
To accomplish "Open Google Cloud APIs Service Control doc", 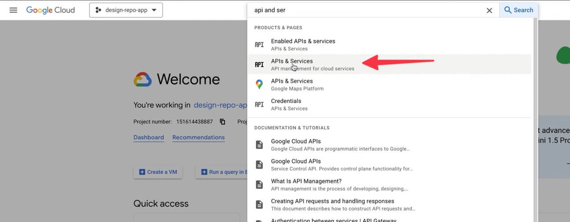I will tap(389, 165).
